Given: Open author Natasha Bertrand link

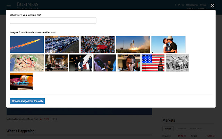Looking at the screenshot, I should coord(15,119).
